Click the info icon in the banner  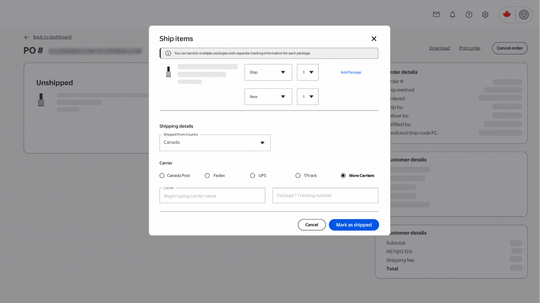(x=168, y=53)
